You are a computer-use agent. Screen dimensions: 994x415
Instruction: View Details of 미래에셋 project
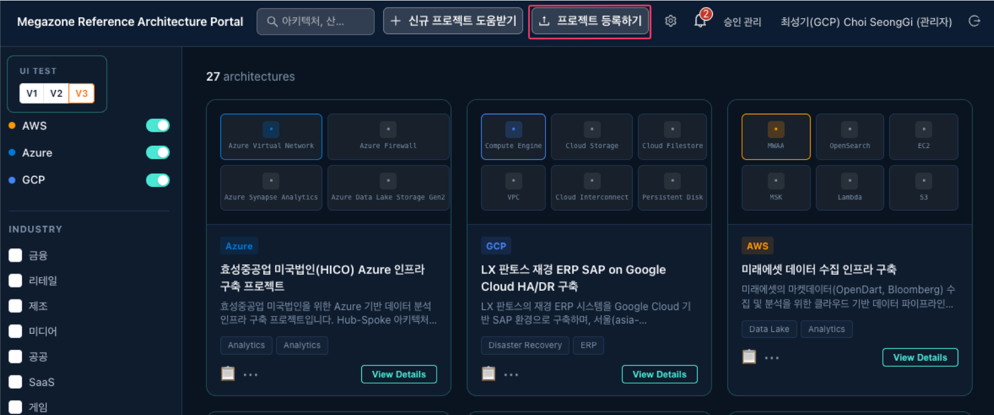tap(920, 357)
